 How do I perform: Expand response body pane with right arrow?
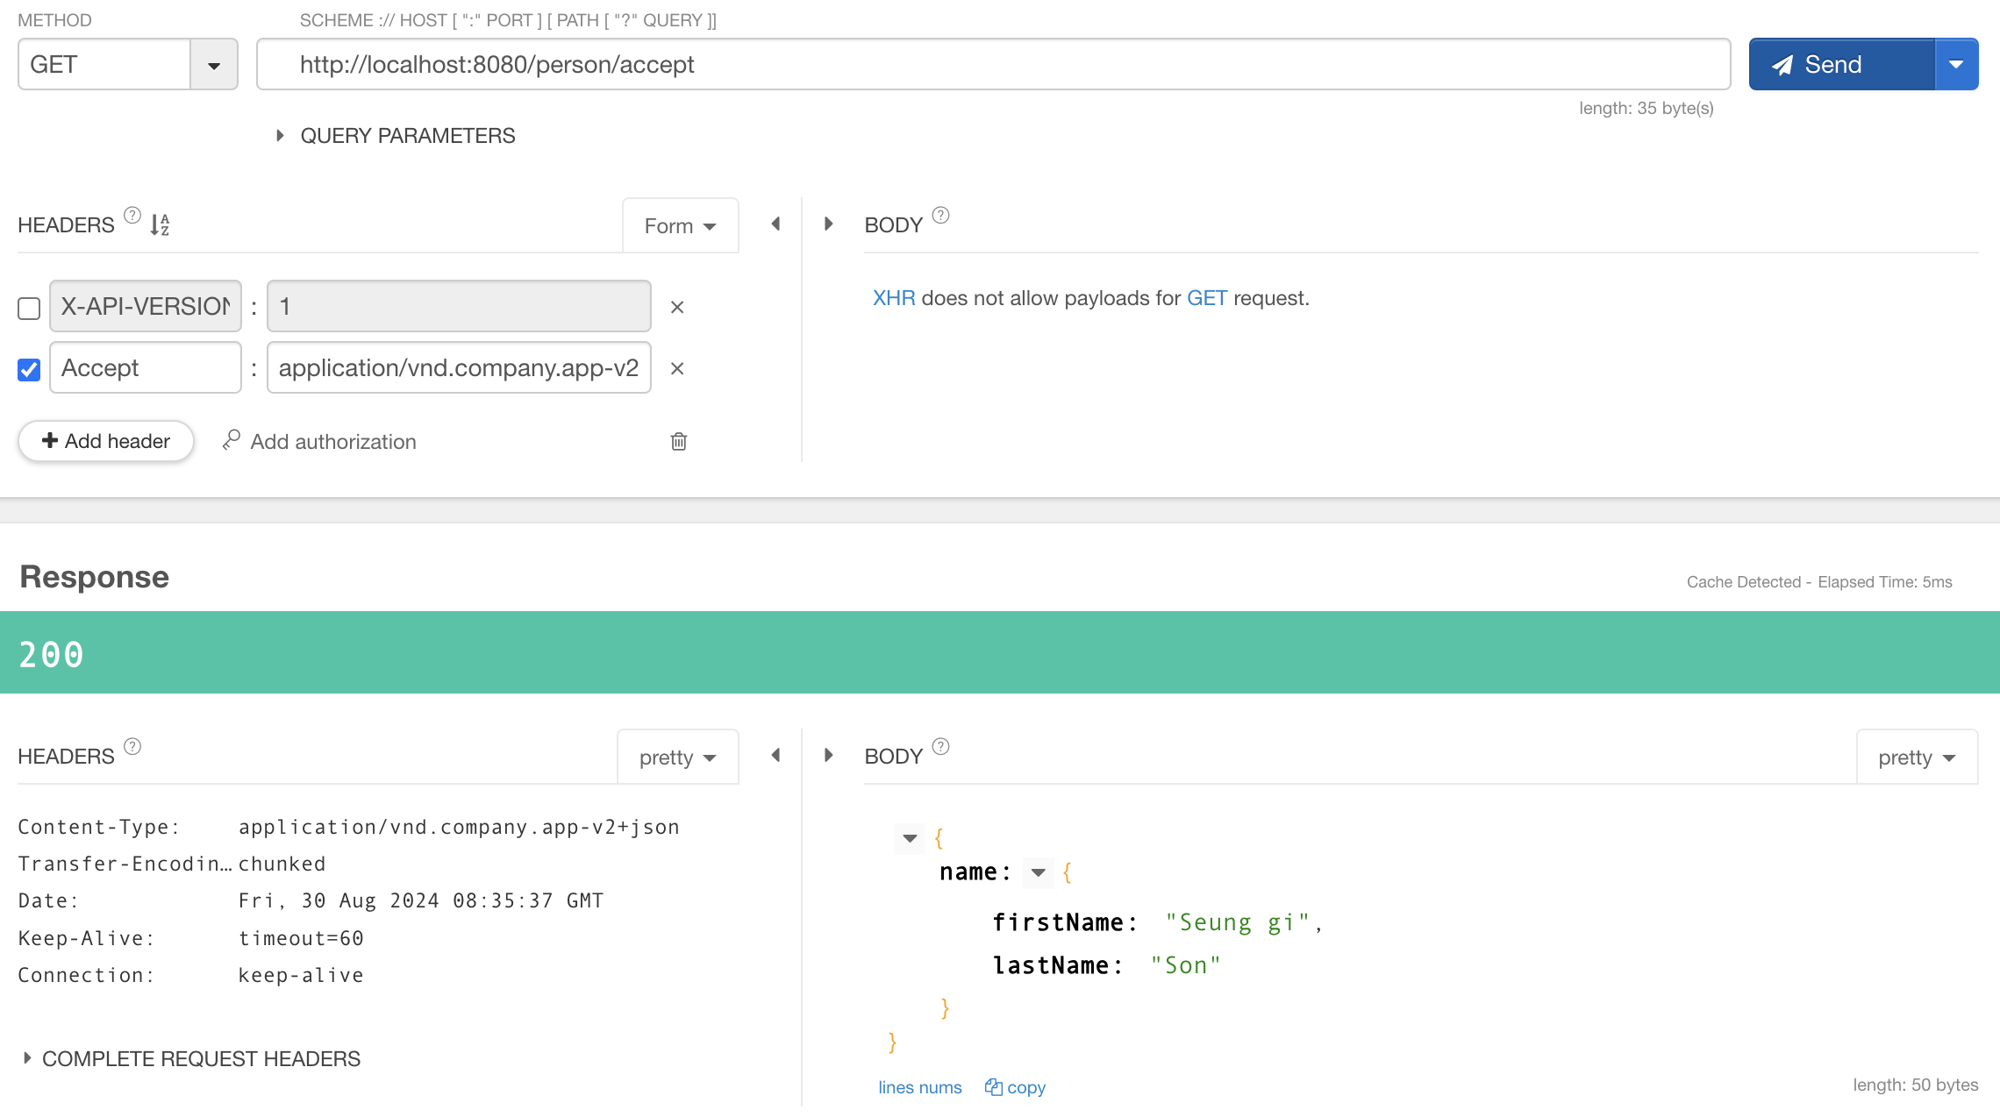coord(828,756)
